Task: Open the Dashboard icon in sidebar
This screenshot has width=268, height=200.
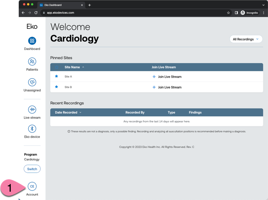Action: click(32, 41)
